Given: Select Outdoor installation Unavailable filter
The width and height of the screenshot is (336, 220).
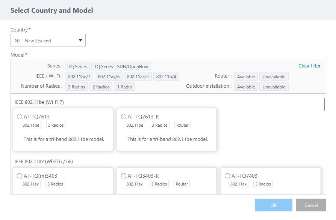Looking at the screenshot, I should tap(274, 87).
